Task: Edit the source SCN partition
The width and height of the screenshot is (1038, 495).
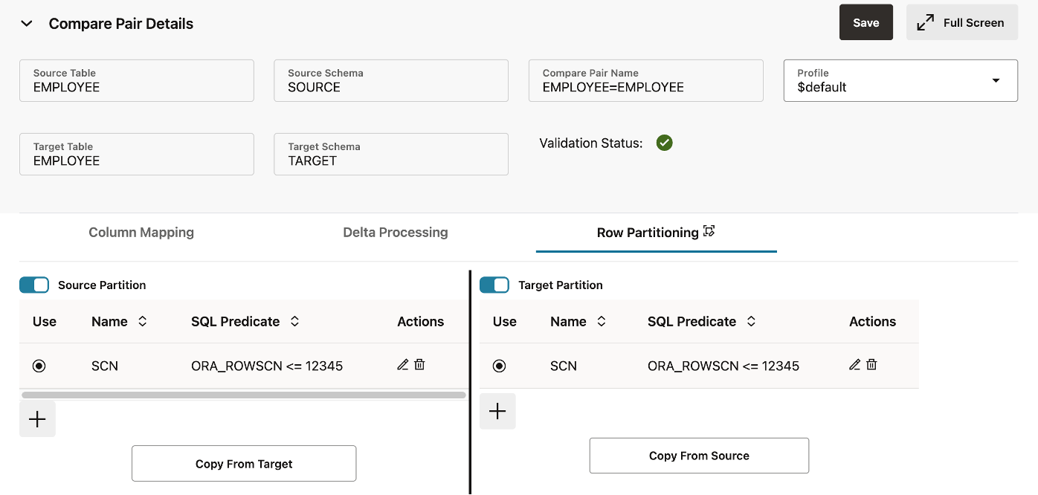Action: coord(403,365)
